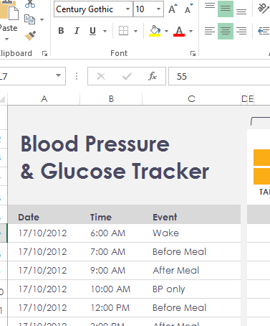Image resolution: width=270 pixels, height=326 pixels.
Task: Click the Copy icon
Action: (x=29, y=19)
